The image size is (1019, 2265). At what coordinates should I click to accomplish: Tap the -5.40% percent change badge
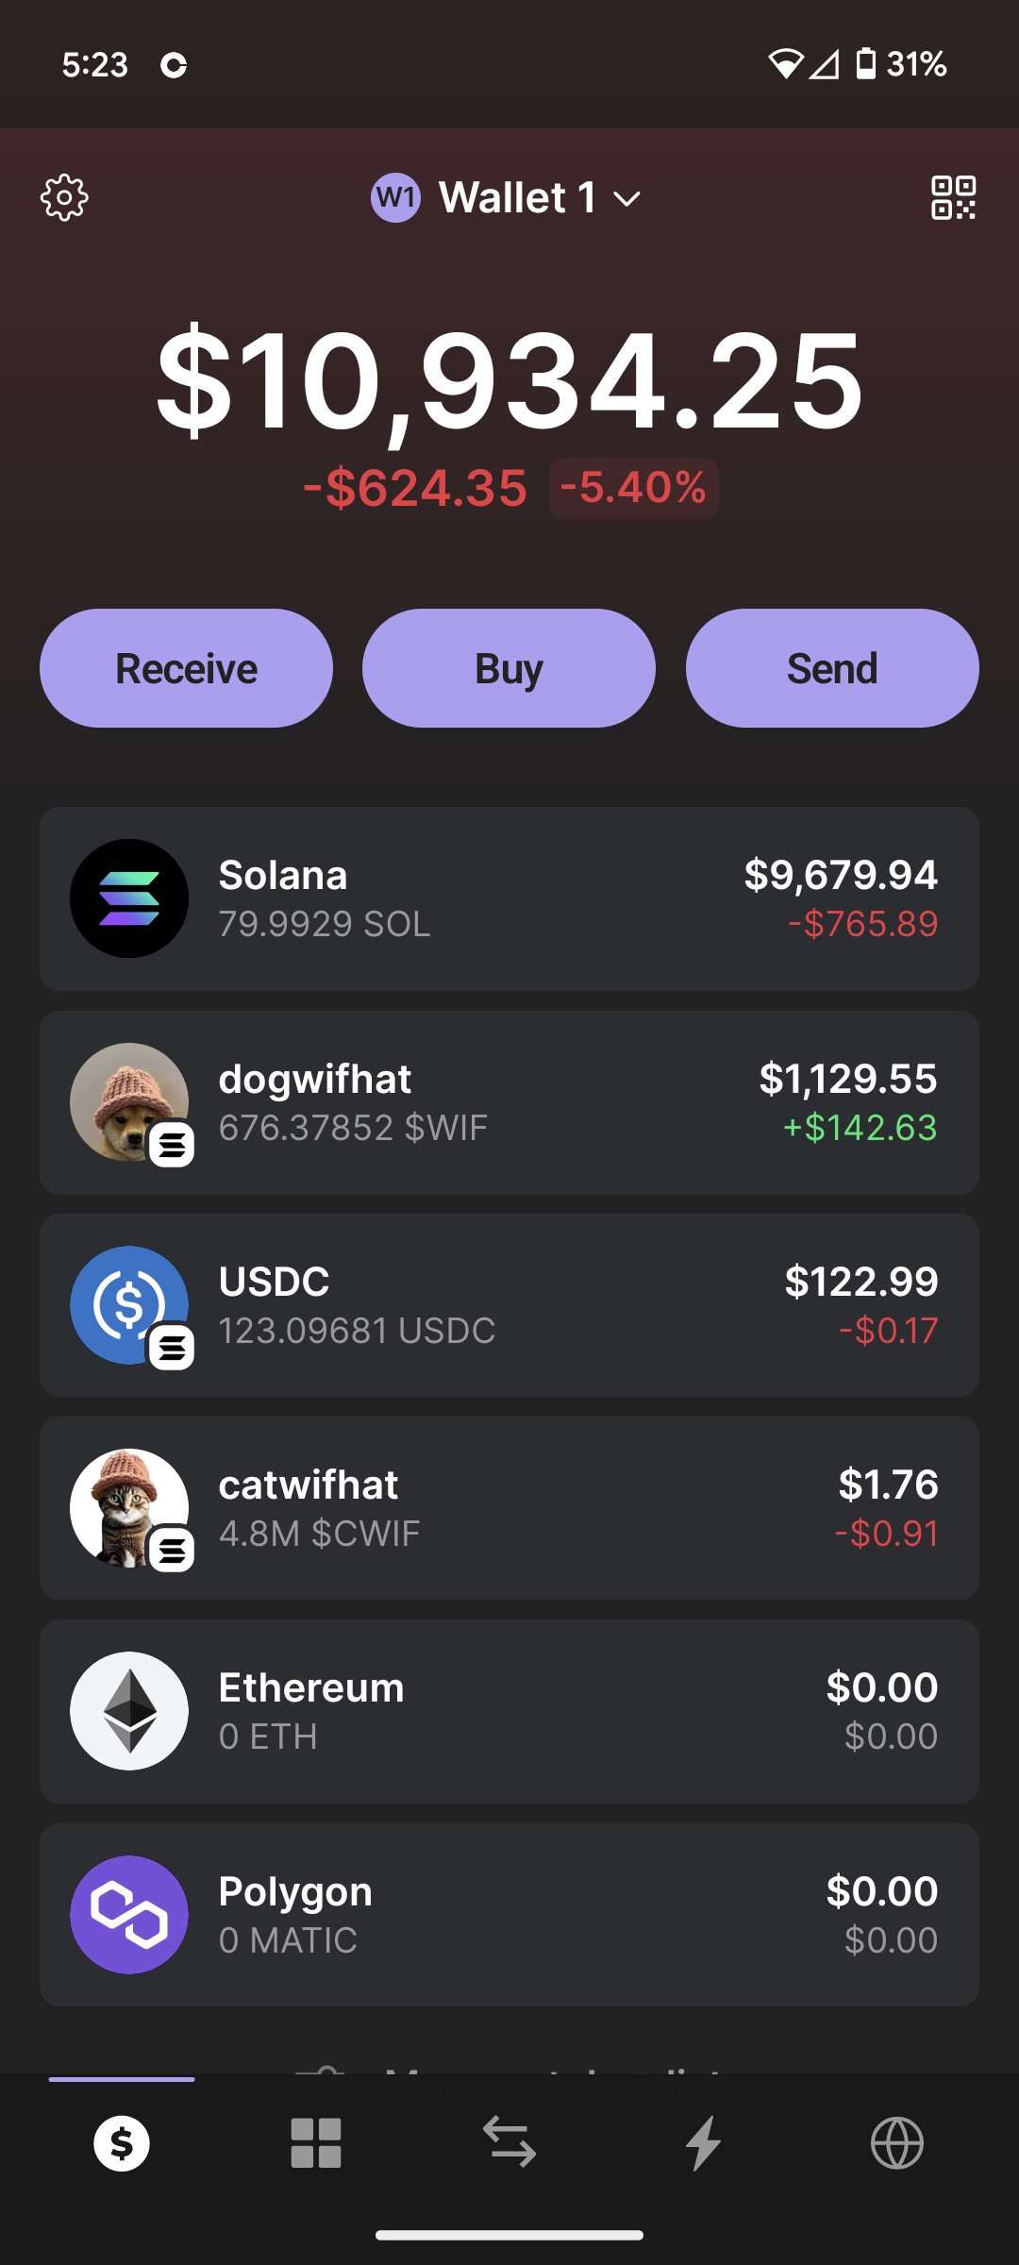[x=633, y=489]
